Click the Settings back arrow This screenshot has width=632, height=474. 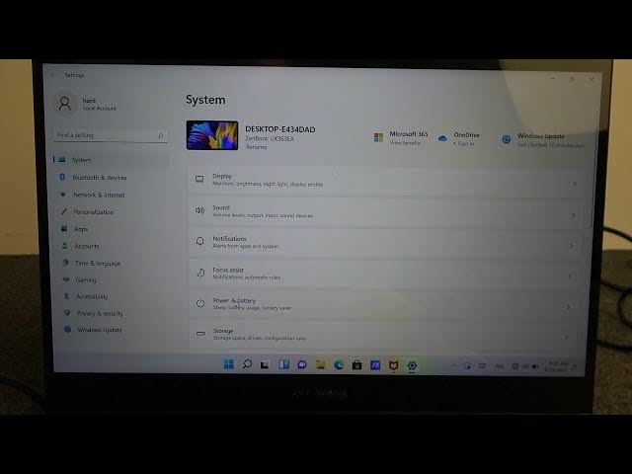point(52,75)
